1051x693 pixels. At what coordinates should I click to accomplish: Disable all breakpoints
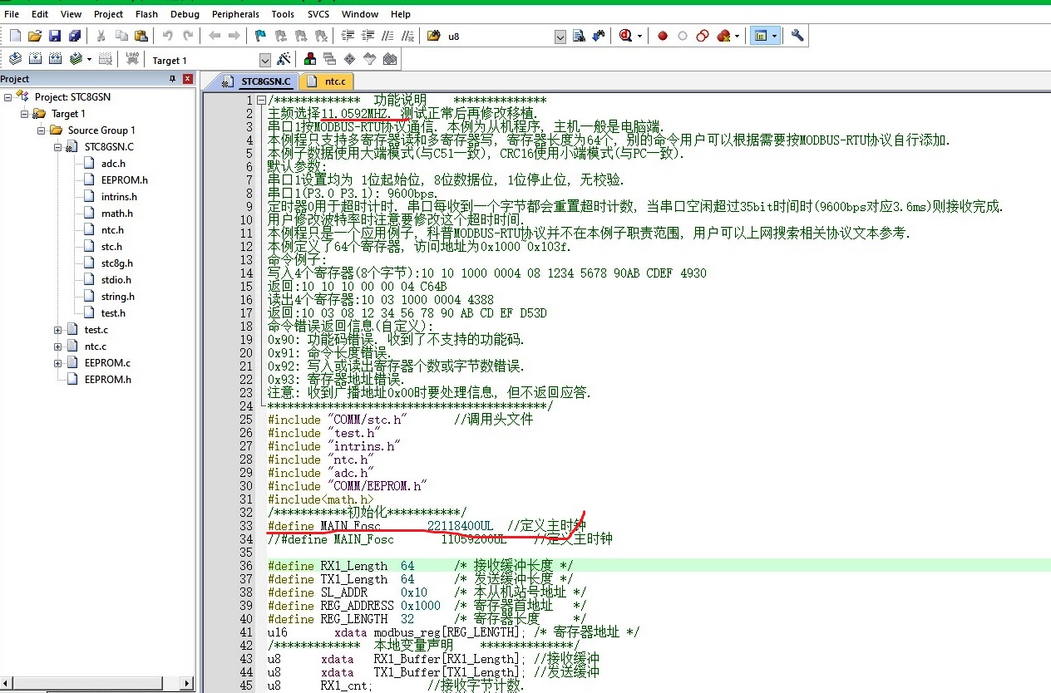coord(703,36)
